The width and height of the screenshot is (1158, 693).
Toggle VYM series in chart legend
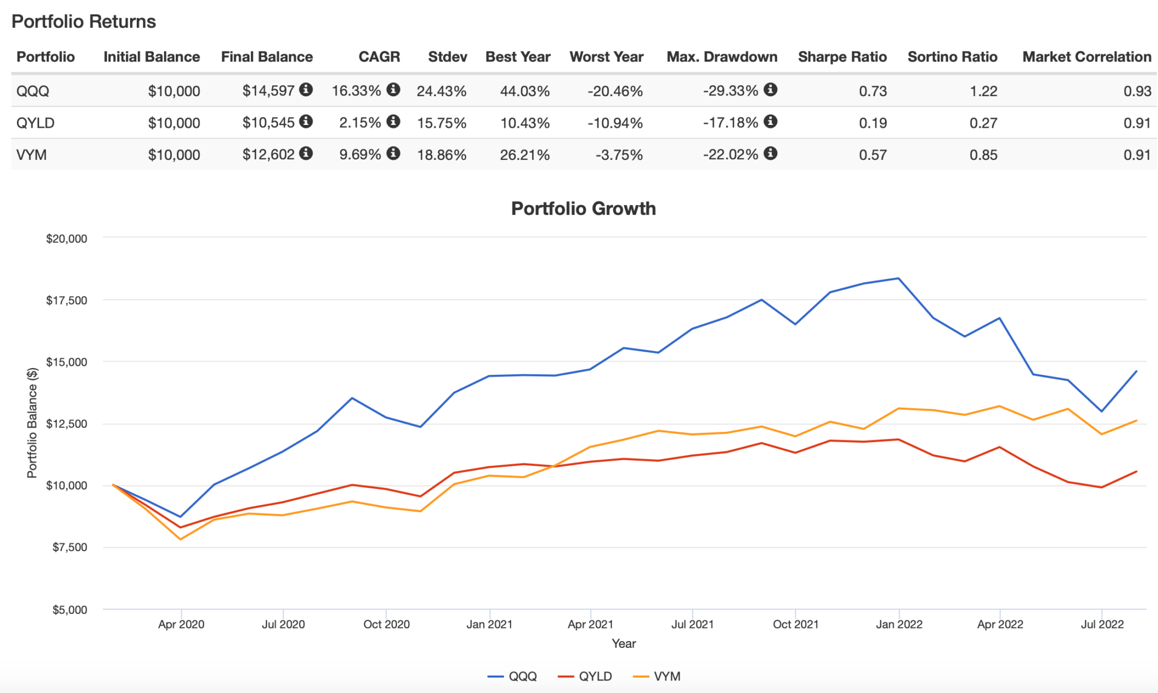(658, 676)
